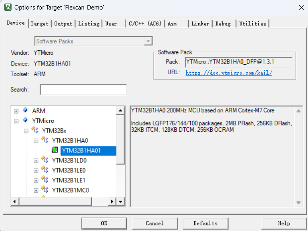Select YTM32B1LD0 in device tree
Image resolution: width=308 pixels, height=231 pixels.
(x=69, y=161)
